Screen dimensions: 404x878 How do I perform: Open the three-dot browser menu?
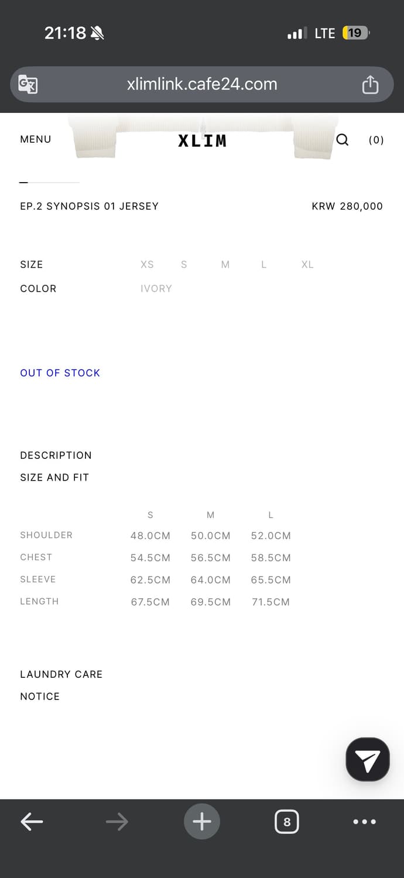click(x=365, y=822)
